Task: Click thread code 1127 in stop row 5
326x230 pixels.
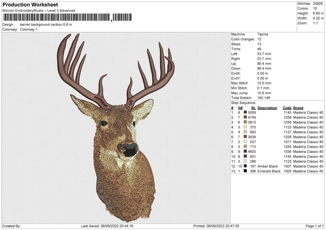Action: pyautogui.click(x=287, y=132)
